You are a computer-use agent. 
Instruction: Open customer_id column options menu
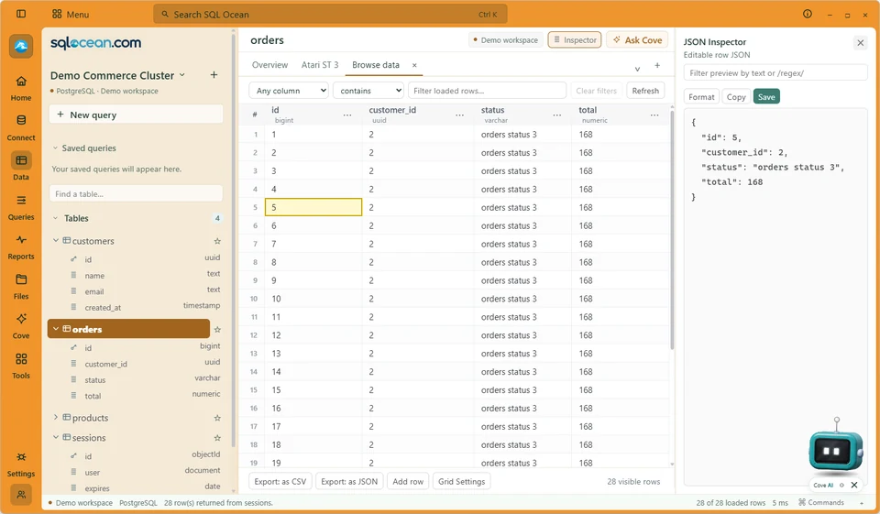click(x=459, y=115)
